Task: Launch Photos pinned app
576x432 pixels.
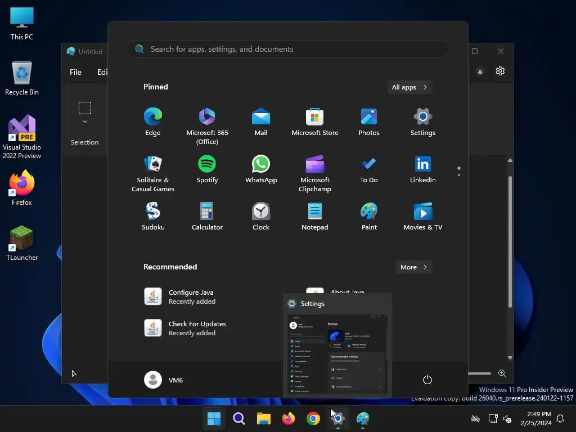Action: coord(369,122)
